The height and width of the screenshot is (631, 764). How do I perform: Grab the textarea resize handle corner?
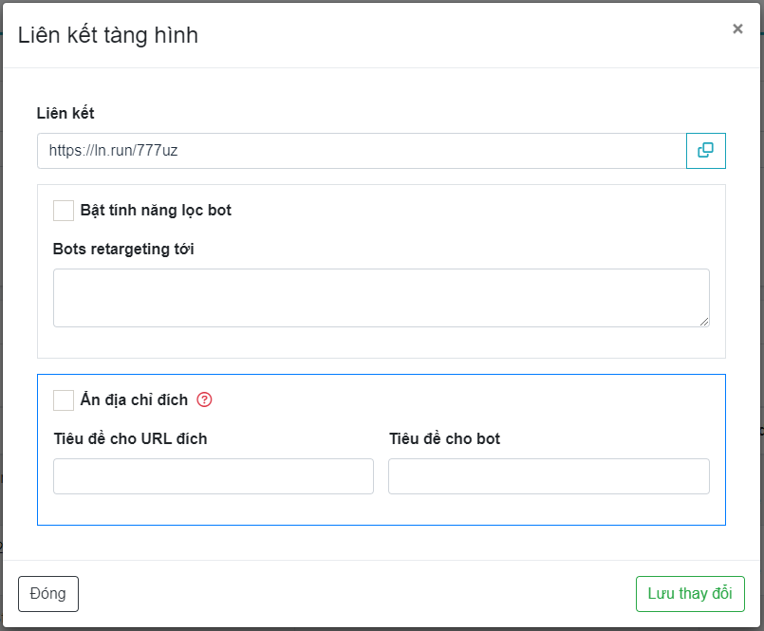pos(704,322)
